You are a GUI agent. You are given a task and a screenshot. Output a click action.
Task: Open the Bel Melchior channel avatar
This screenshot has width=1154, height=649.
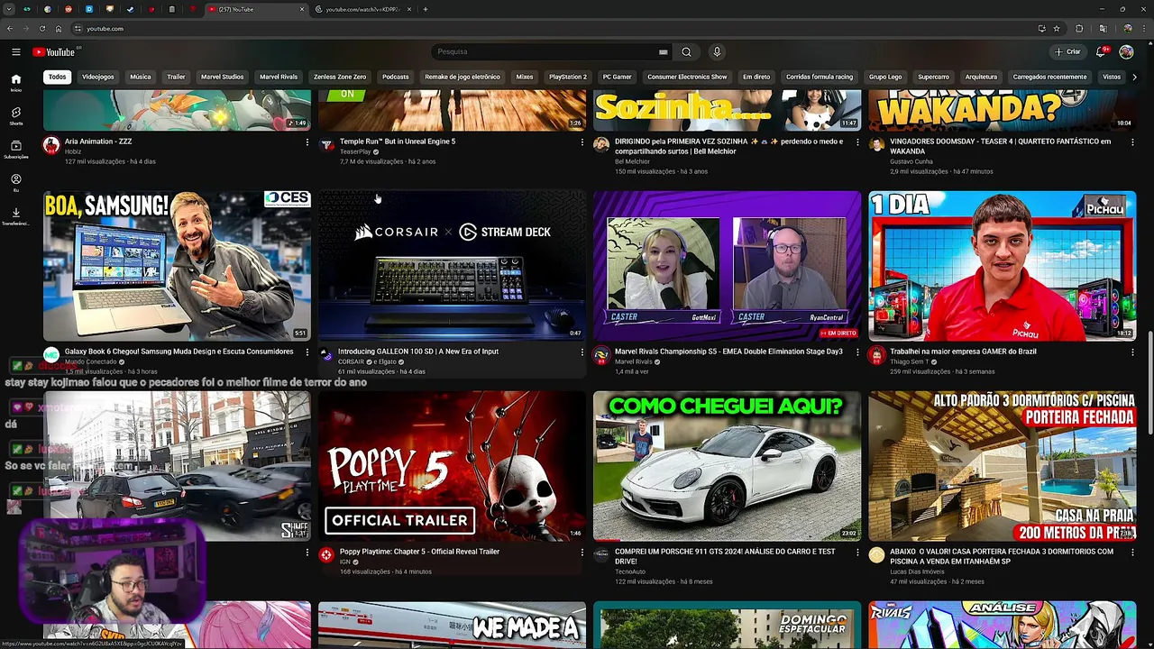(x=601, y=145)
